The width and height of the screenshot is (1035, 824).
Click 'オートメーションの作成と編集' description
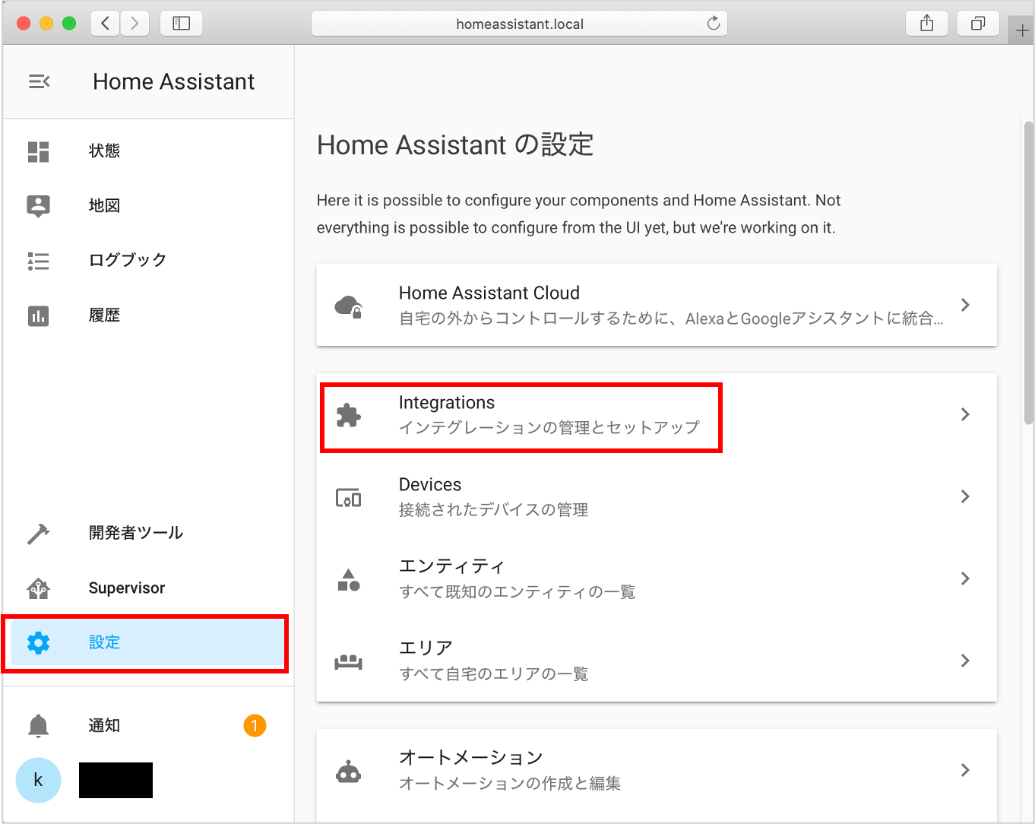(510, 784)
